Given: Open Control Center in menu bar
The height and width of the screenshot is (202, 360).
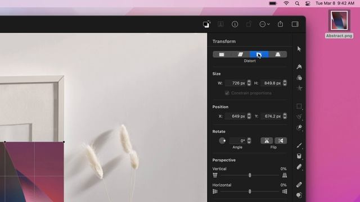Looking at the screenshot, I should tap(308, 3).
